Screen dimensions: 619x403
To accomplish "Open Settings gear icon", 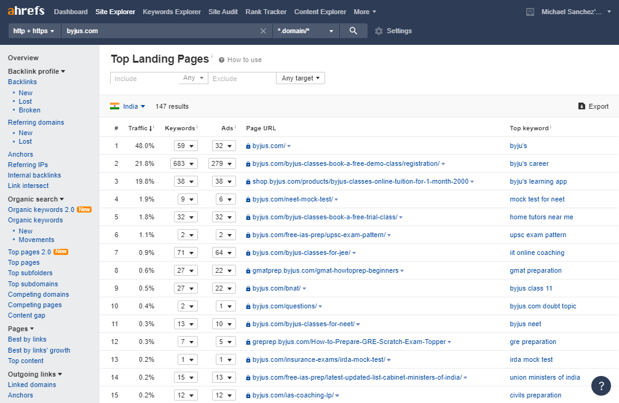I will point(379,31).
